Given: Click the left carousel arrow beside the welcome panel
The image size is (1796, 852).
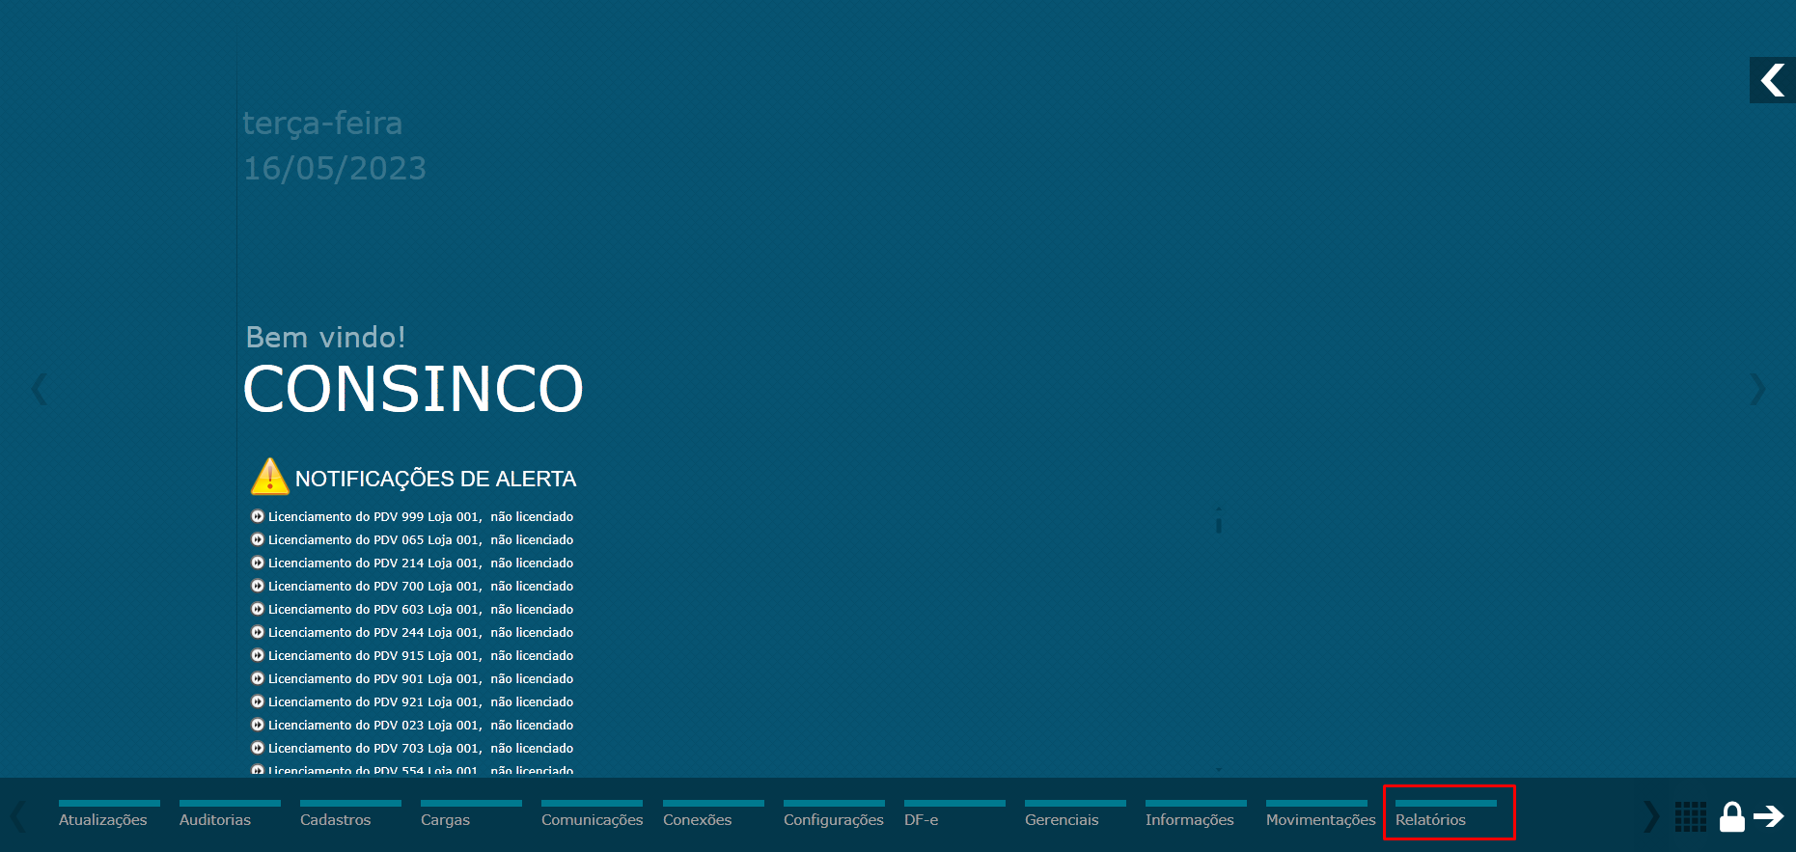Looking at the screenshot, I should point(40,389).
